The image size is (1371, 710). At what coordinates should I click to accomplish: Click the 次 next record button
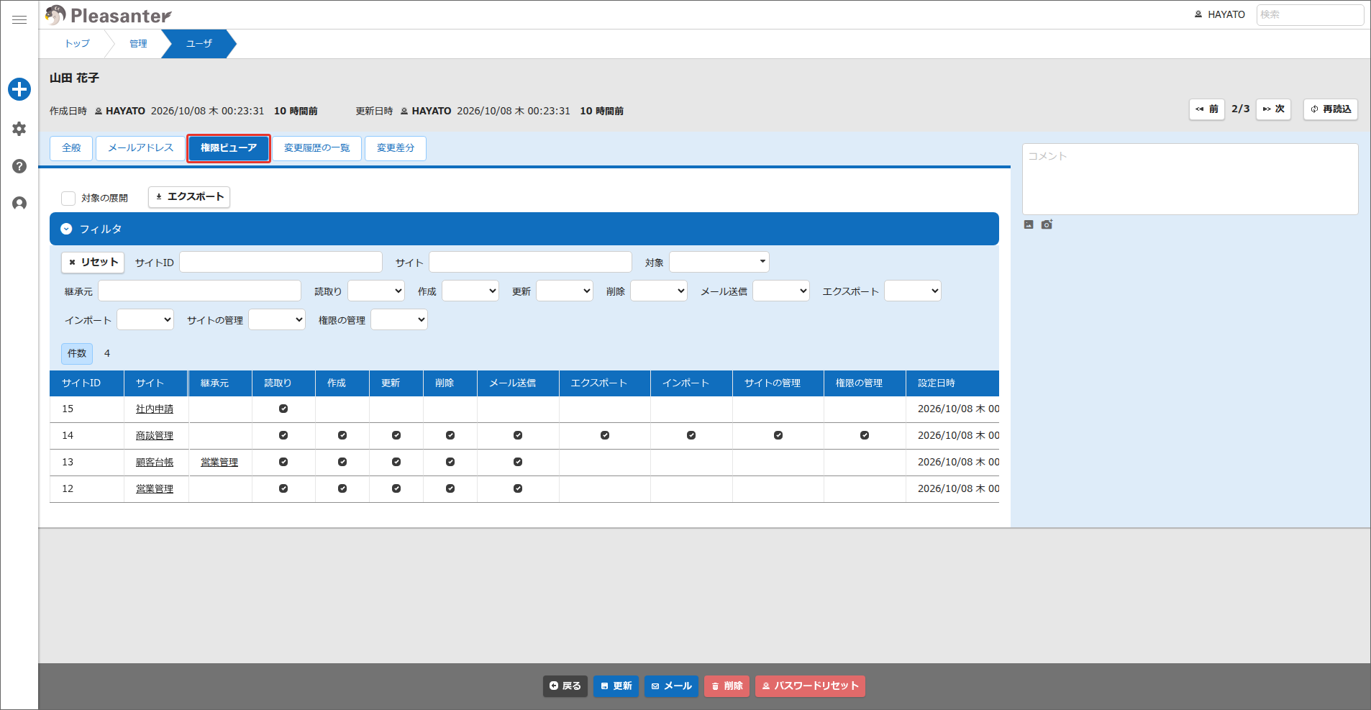click(x=1274, y=109)
